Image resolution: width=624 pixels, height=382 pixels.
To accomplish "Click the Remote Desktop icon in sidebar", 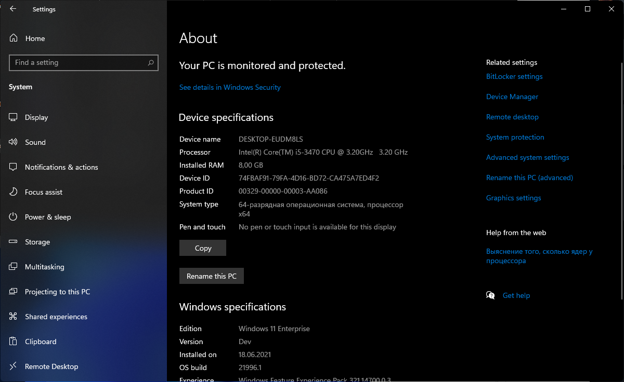I will click(14, 366).
